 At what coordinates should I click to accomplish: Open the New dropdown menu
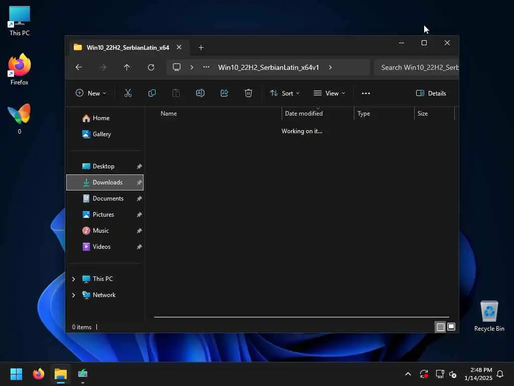click(x=91, y=93)
